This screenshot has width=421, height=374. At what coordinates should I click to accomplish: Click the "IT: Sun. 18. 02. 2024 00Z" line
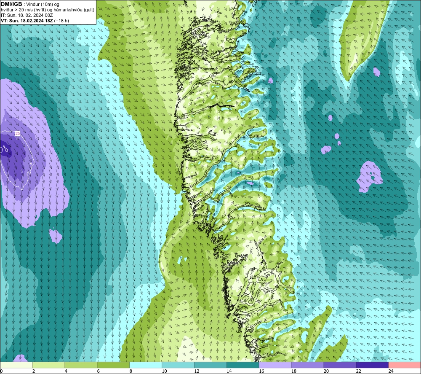pos(27,15)
